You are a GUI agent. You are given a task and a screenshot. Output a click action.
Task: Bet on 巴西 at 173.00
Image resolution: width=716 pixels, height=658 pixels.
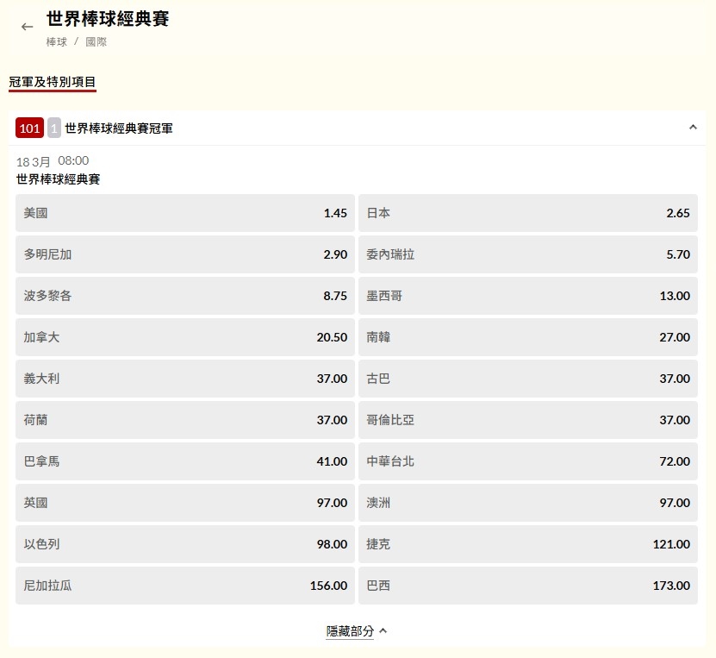(x=527, y=586)
